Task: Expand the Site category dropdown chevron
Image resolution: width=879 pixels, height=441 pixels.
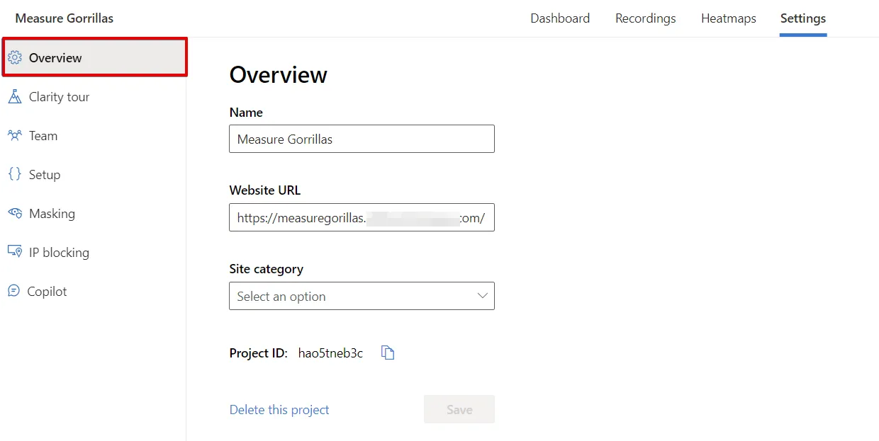Action: coord(483,296)
